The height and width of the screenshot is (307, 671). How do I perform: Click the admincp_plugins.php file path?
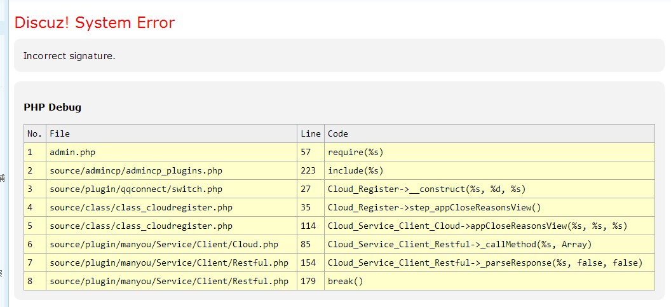tap(136, 170)
